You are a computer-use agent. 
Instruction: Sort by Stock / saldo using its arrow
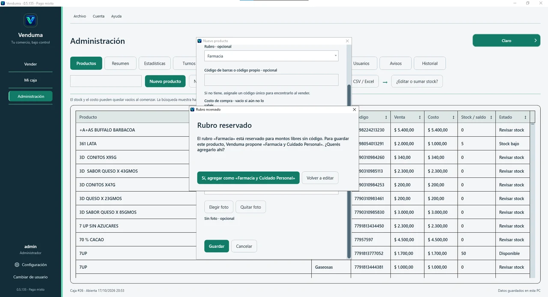tap(491, 117)
